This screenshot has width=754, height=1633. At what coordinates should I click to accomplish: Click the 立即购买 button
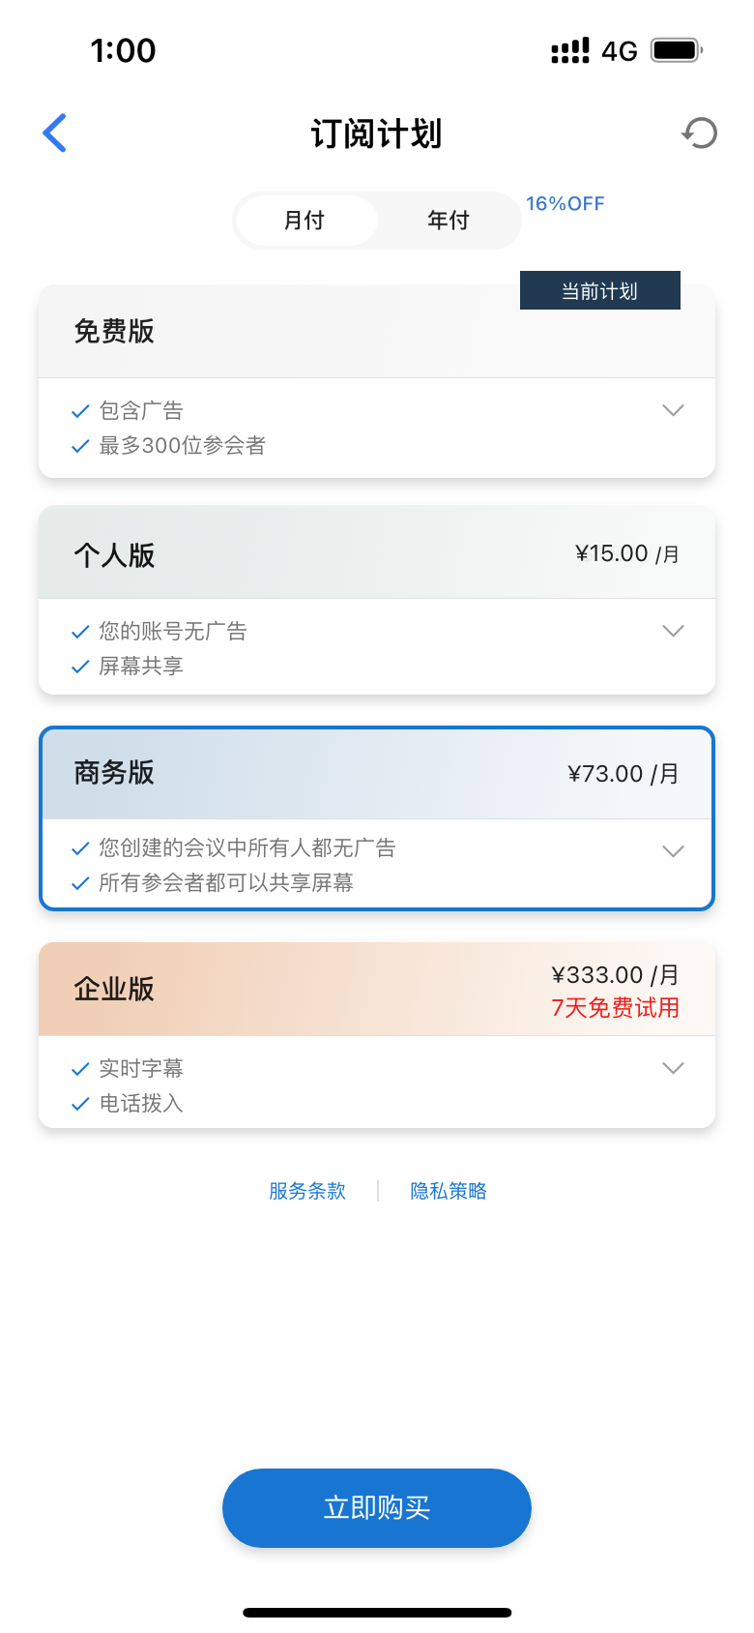pos(377,1507)
